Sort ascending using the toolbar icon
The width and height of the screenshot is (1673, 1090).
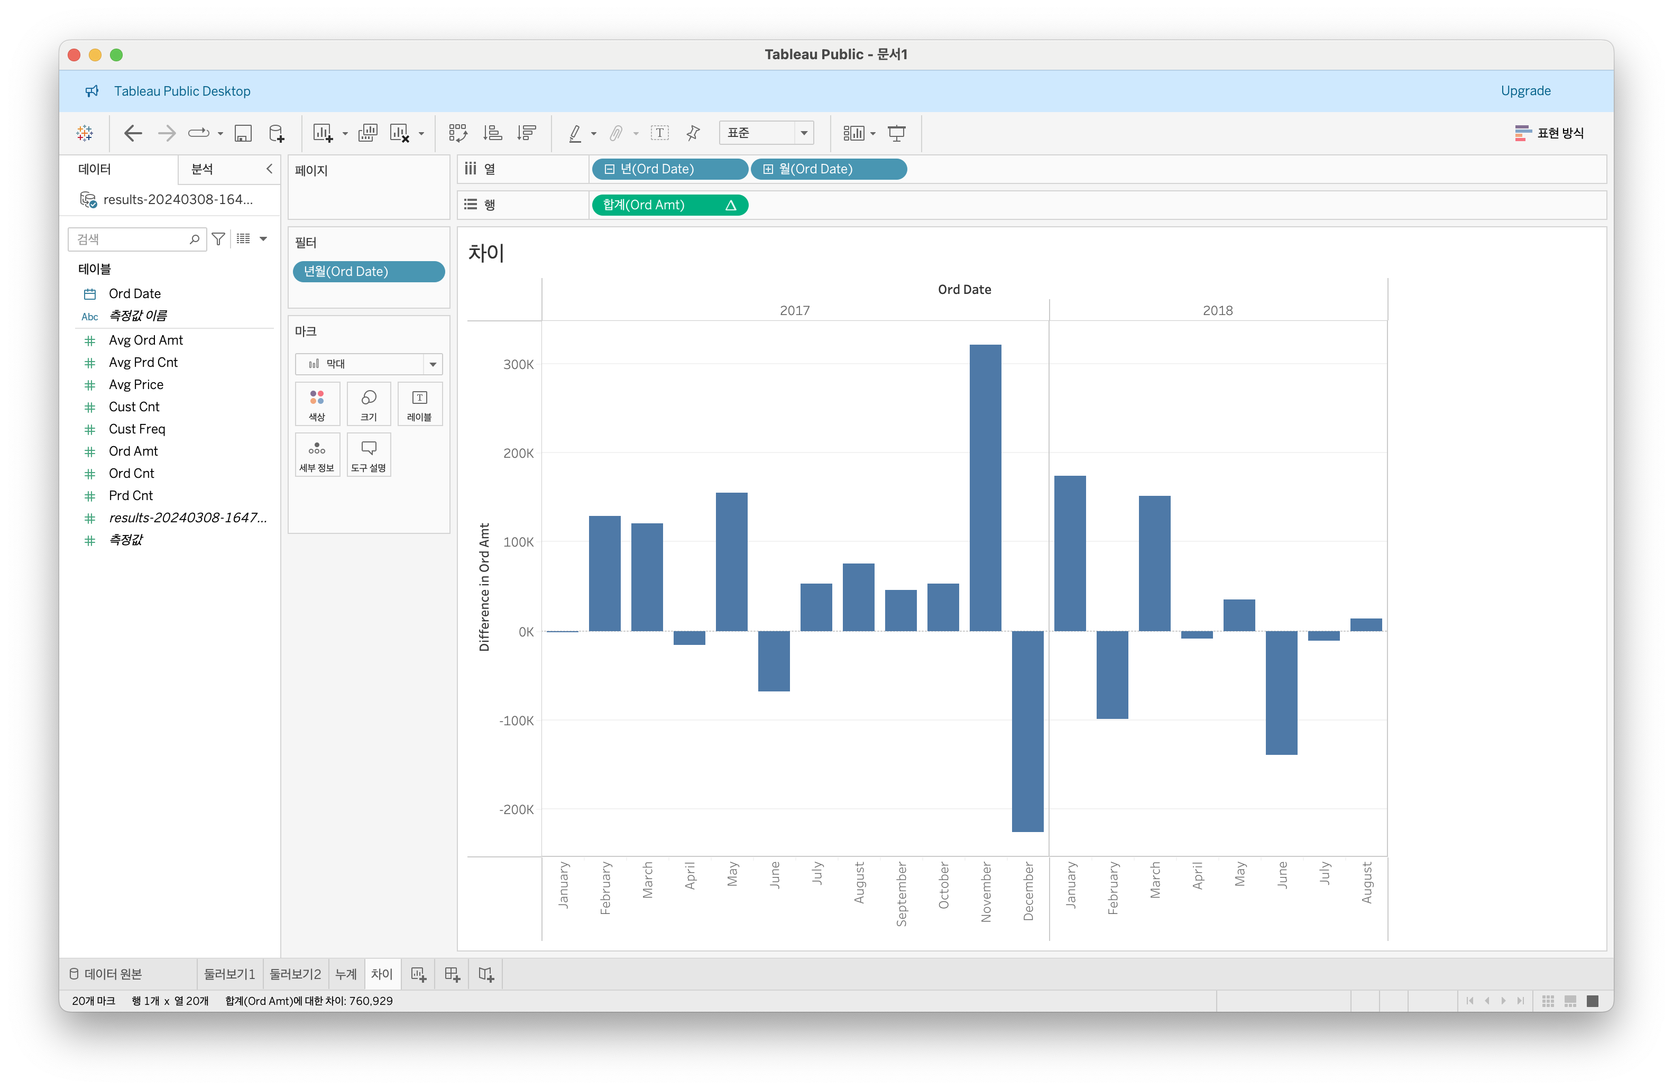click(493, 133)
